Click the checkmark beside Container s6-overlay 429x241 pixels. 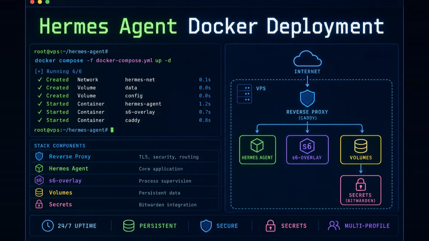[x=40, y=112]
